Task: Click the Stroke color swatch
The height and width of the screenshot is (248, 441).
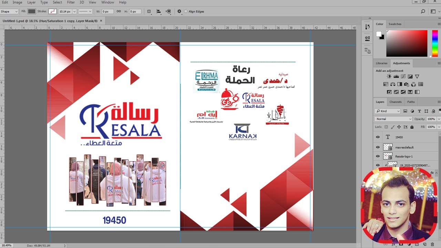Action: [x=53, y=11]
